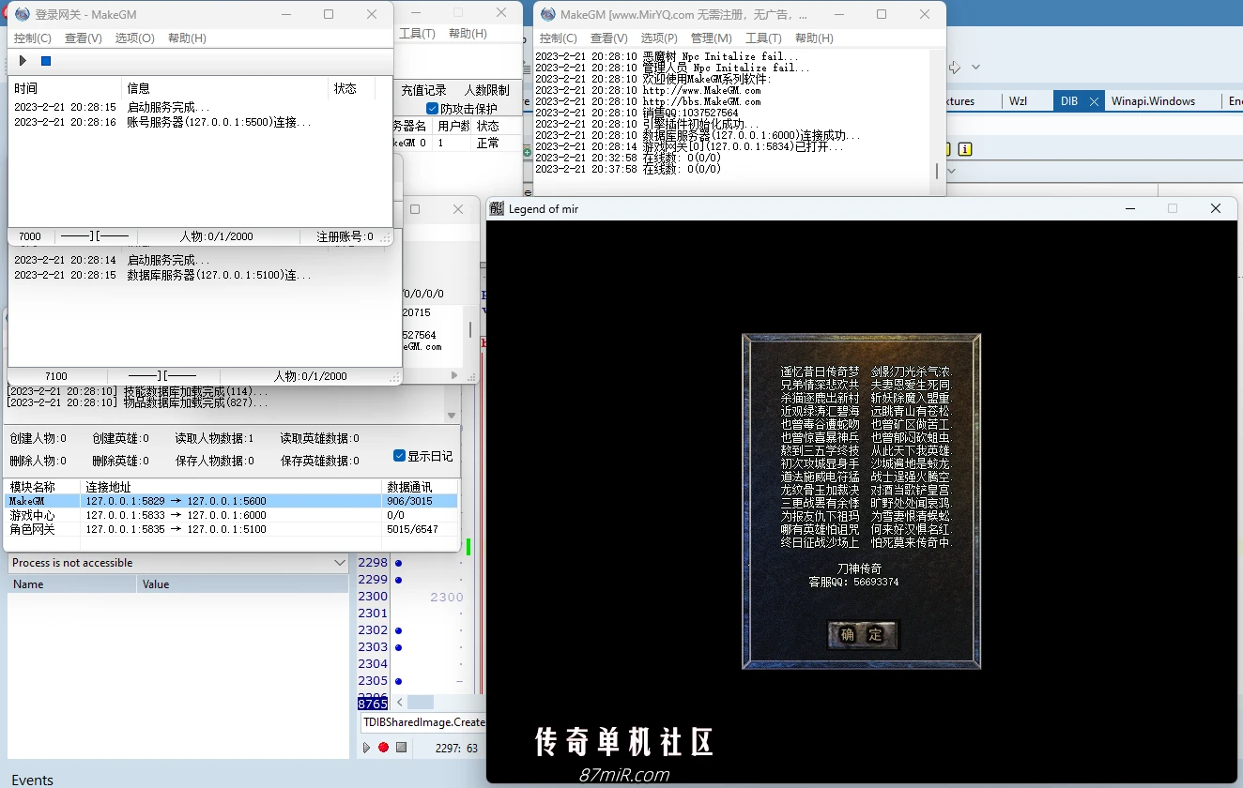This screenshot has width=1243, height=788.
Task: Open 工具(T) menu in background account window
Action: (x=417, y=34)
